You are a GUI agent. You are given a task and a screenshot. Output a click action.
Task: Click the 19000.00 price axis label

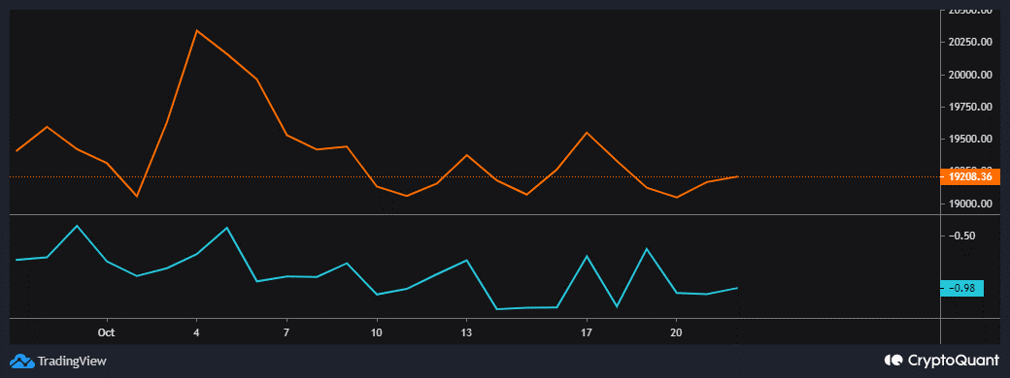969,204
